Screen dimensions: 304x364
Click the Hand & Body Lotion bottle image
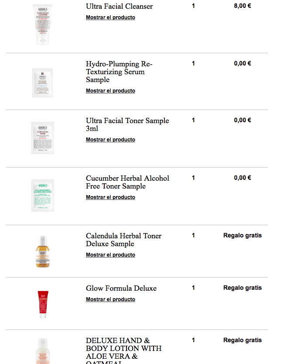point(42,351)
